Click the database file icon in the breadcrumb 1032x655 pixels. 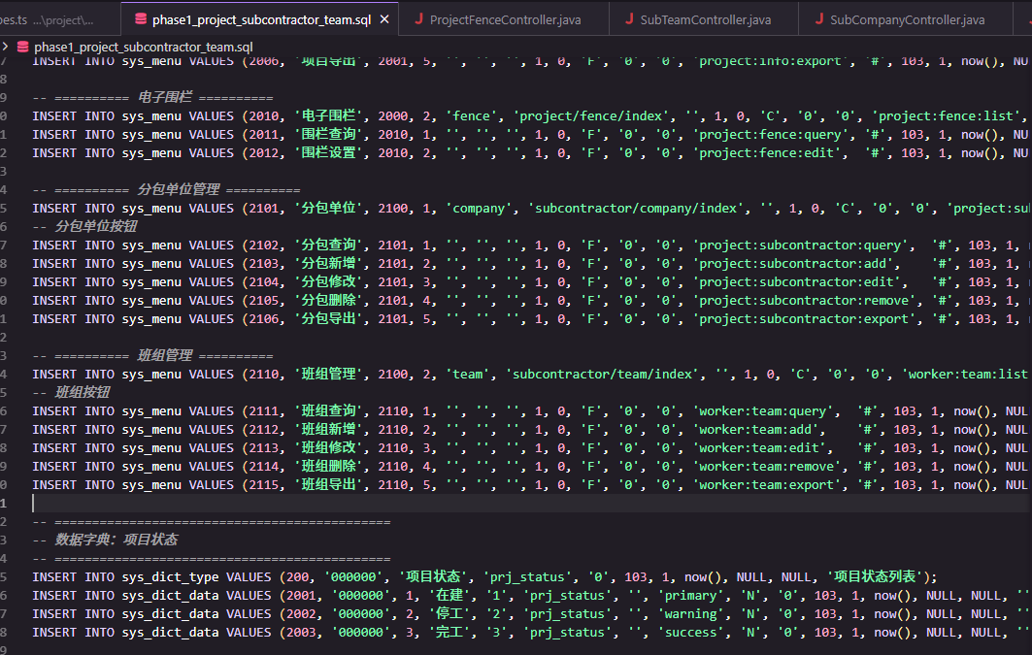pos(22,46)
